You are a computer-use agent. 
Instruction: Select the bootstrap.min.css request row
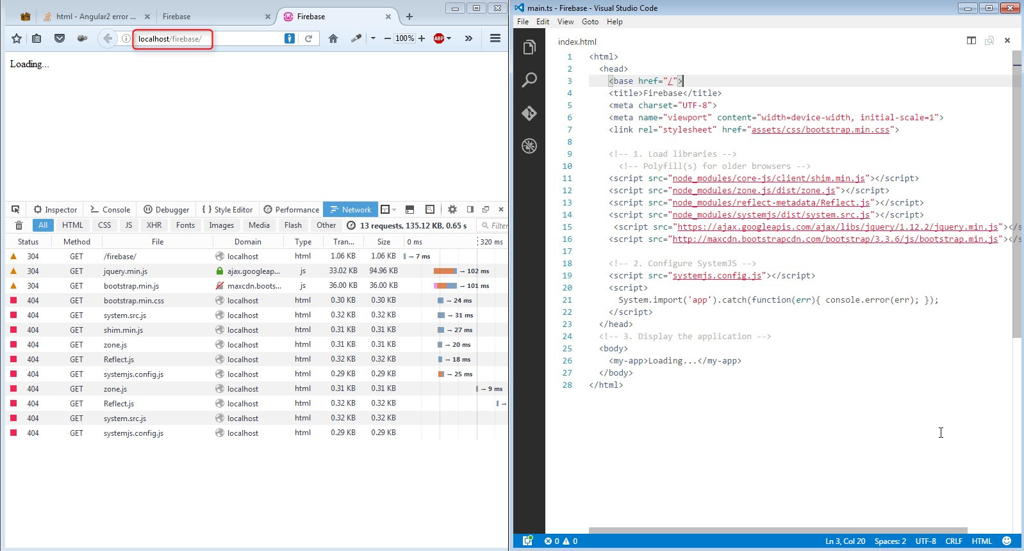[256, 301]
